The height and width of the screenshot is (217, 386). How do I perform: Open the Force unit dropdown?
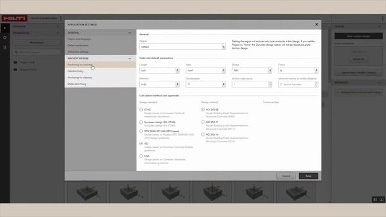pyautogui.click(x=298, y=71)
